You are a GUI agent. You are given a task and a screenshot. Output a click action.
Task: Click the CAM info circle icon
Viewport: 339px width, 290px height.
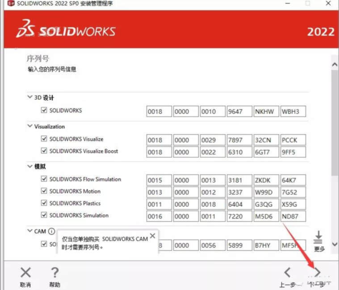pos(51,232)
